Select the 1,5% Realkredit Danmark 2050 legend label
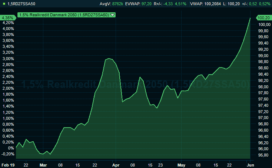 click(64, 15)
